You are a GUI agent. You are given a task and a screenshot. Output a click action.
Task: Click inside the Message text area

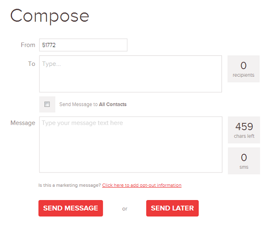(131, 145)
